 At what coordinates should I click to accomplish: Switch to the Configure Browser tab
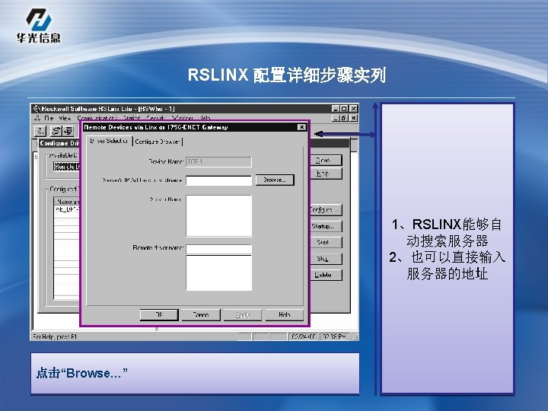[x=158, y=142]
